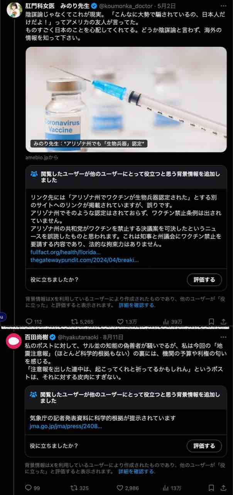Share the みのり先生 post
Image resolution: width=233 pixels, height=495 pixels.
[223, 321]
